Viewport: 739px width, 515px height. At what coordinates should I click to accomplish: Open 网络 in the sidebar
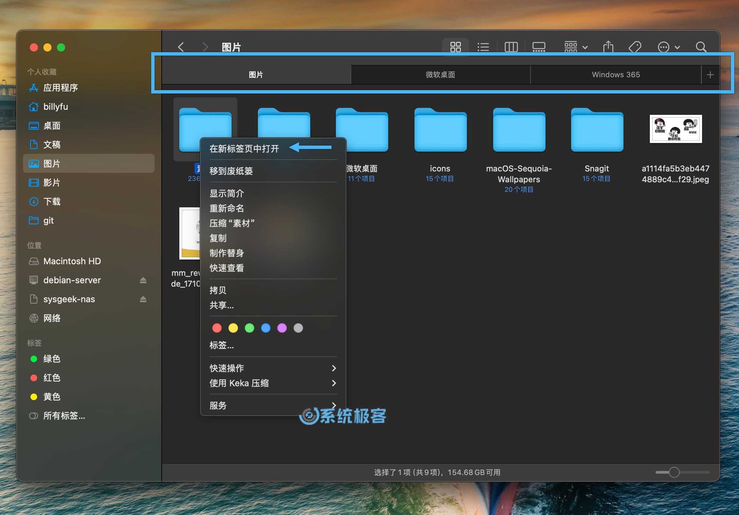(x=89, y=318)
